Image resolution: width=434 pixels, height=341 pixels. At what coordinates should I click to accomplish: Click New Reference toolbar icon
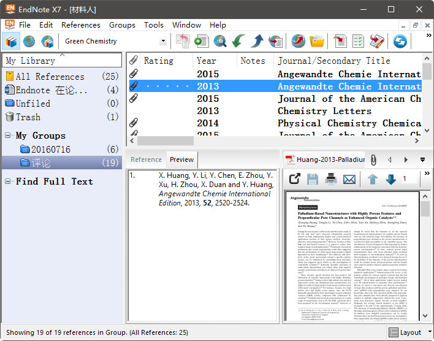tap(202, 41)
